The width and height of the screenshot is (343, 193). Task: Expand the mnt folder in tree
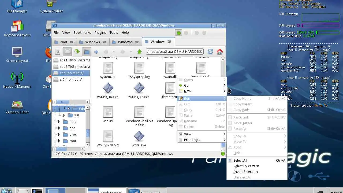pyautogui.click(x=59, y=122)
